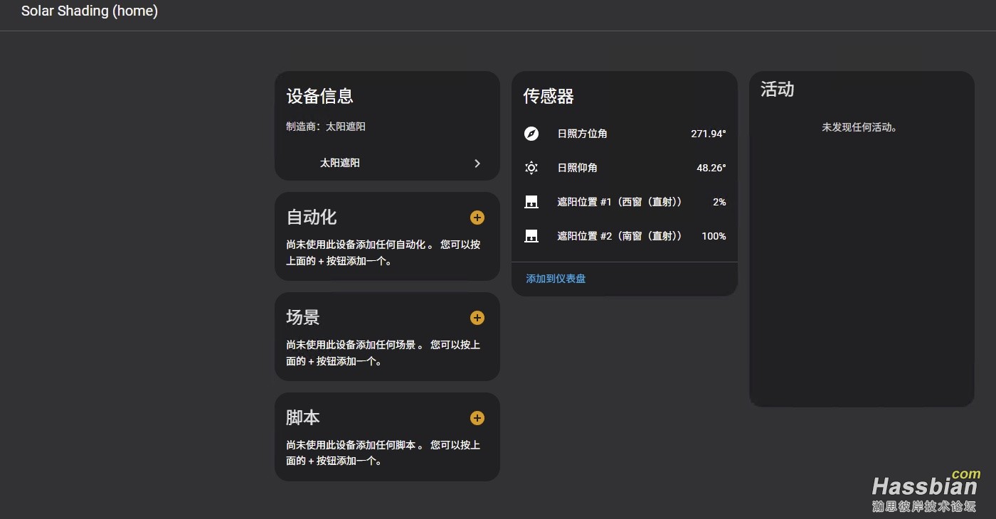The image size is (996, 519).
Task: Click the 48.26° elevation value
Action: (x=711, y=168)
